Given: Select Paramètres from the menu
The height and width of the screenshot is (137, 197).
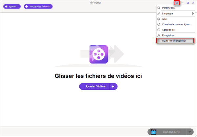Looking at the screenshot, I should (x=168, y=8).
